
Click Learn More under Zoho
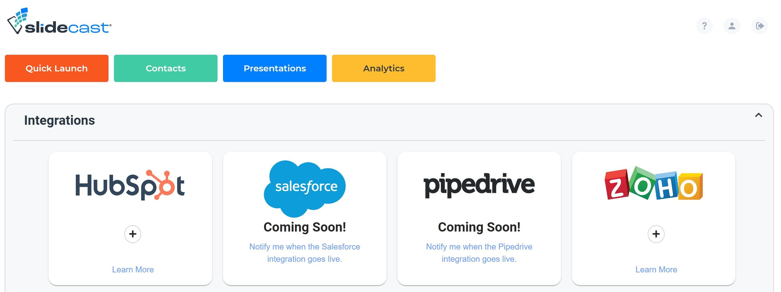click(656, 269)
